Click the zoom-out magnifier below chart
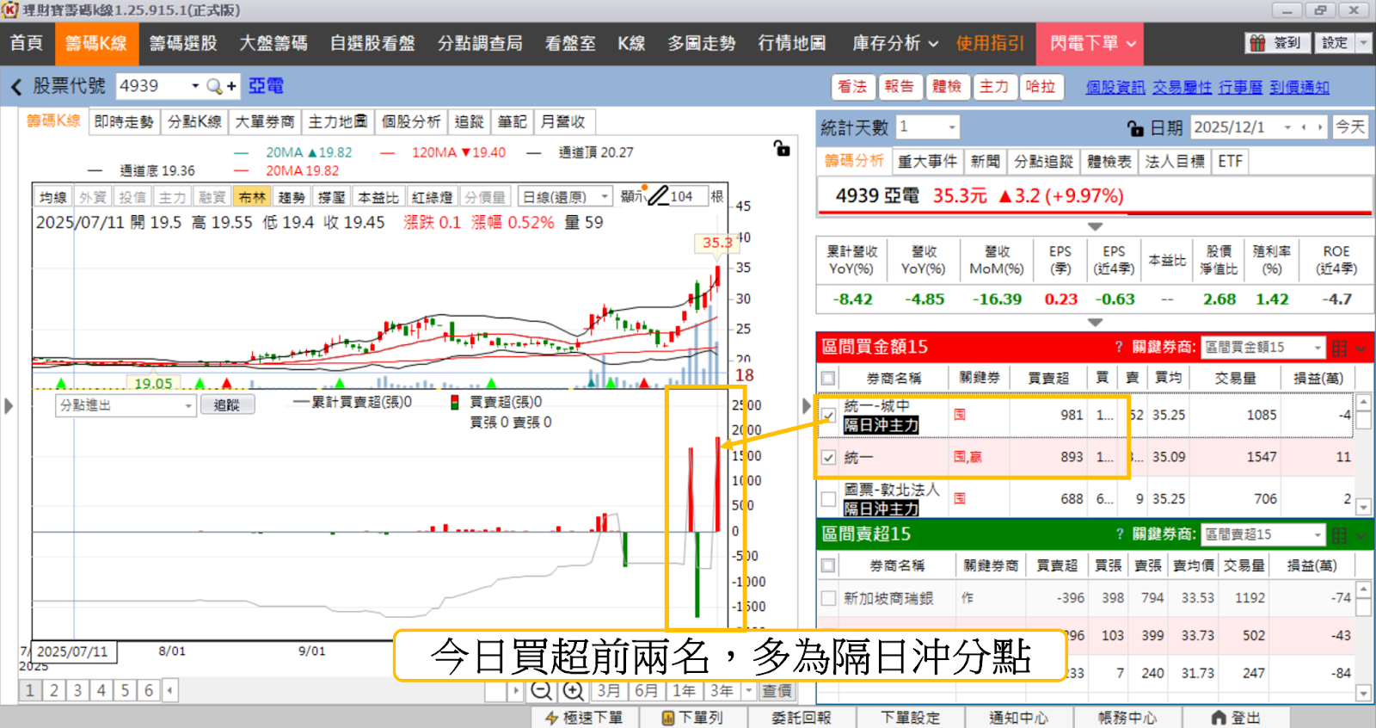 [541, 690]
